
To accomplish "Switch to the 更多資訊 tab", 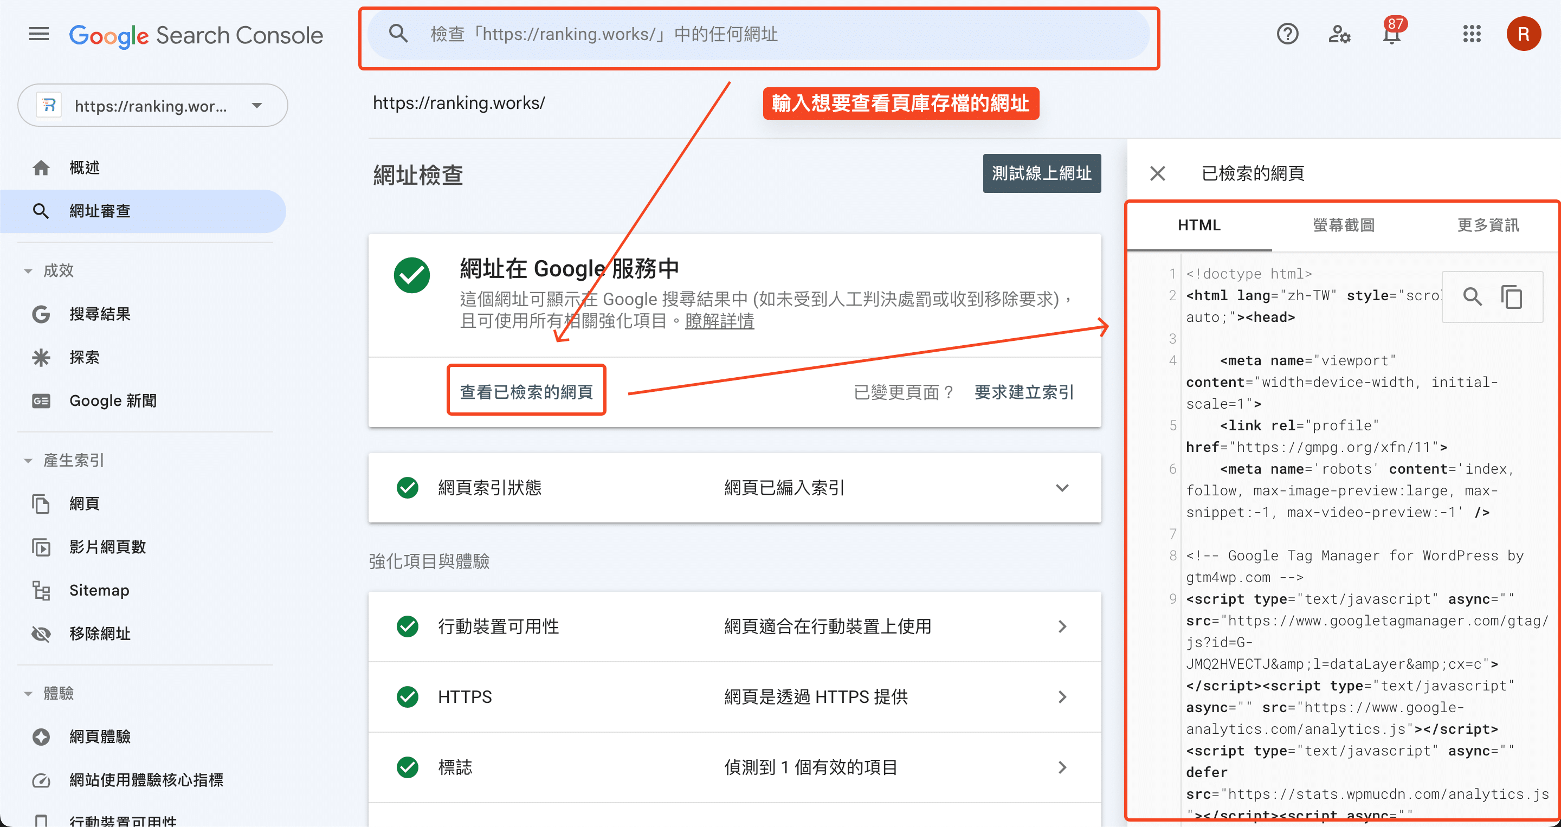I will [x=1488, y=225].
